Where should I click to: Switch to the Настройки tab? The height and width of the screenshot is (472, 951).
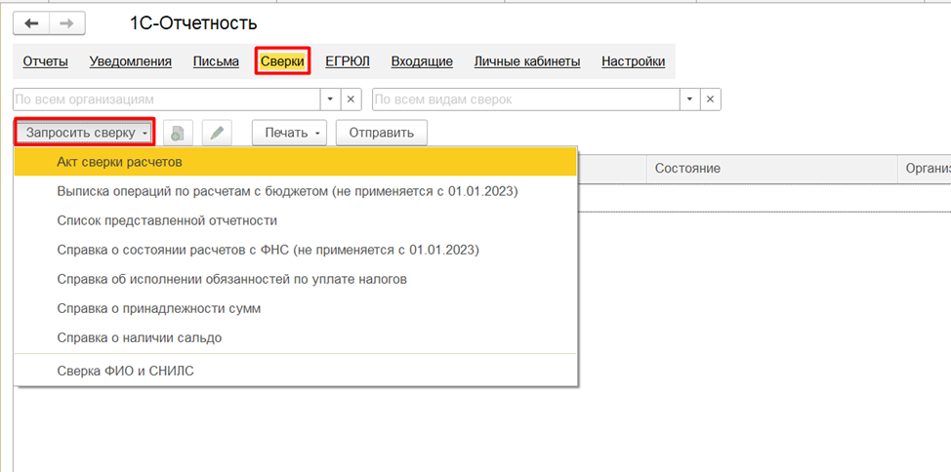[x=634, y=61]
